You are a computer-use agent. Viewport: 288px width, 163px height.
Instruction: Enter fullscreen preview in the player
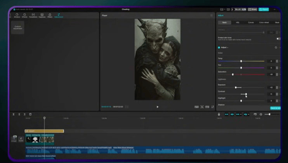213,107
